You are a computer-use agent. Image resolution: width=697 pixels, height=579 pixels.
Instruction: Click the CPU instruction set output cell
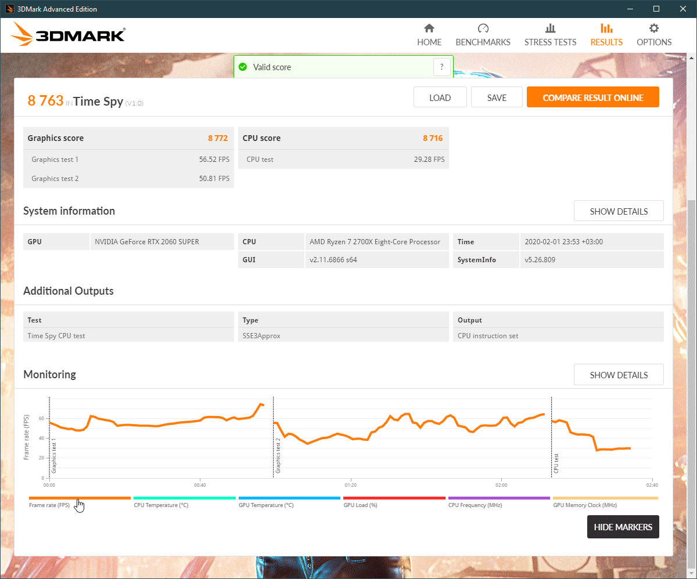(x=558, y=335)
